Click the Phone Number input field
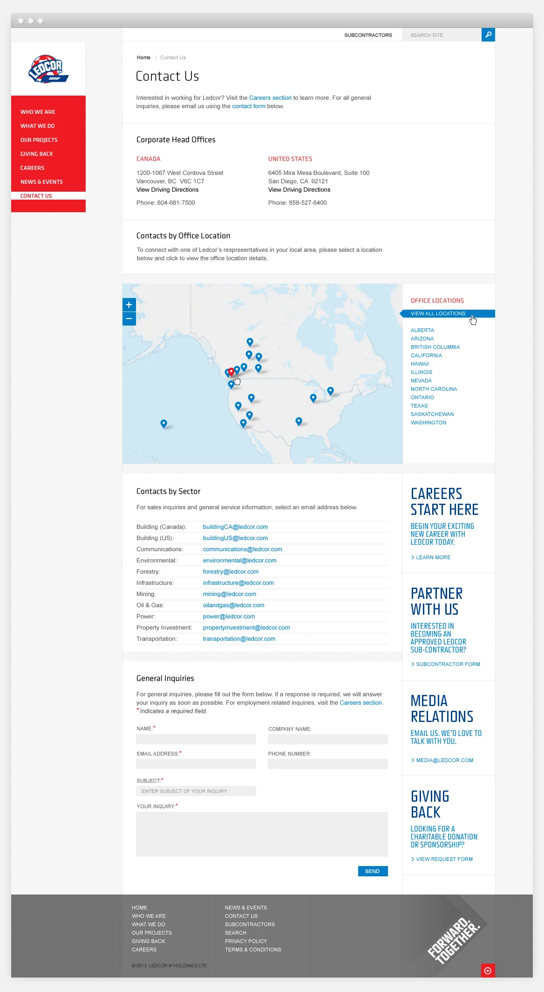544x992 pixels. tap(328, 764)
